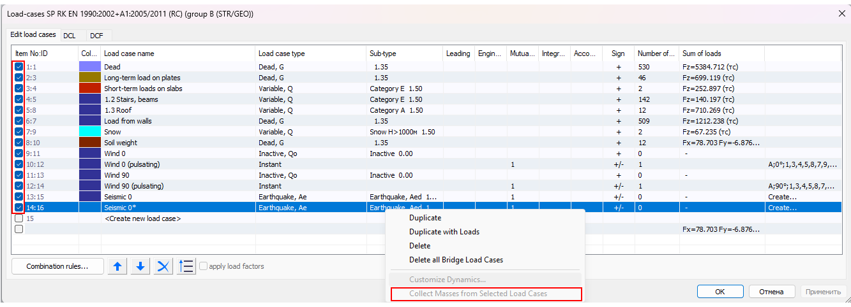Click the sort load cases list icon

(186, 266)
